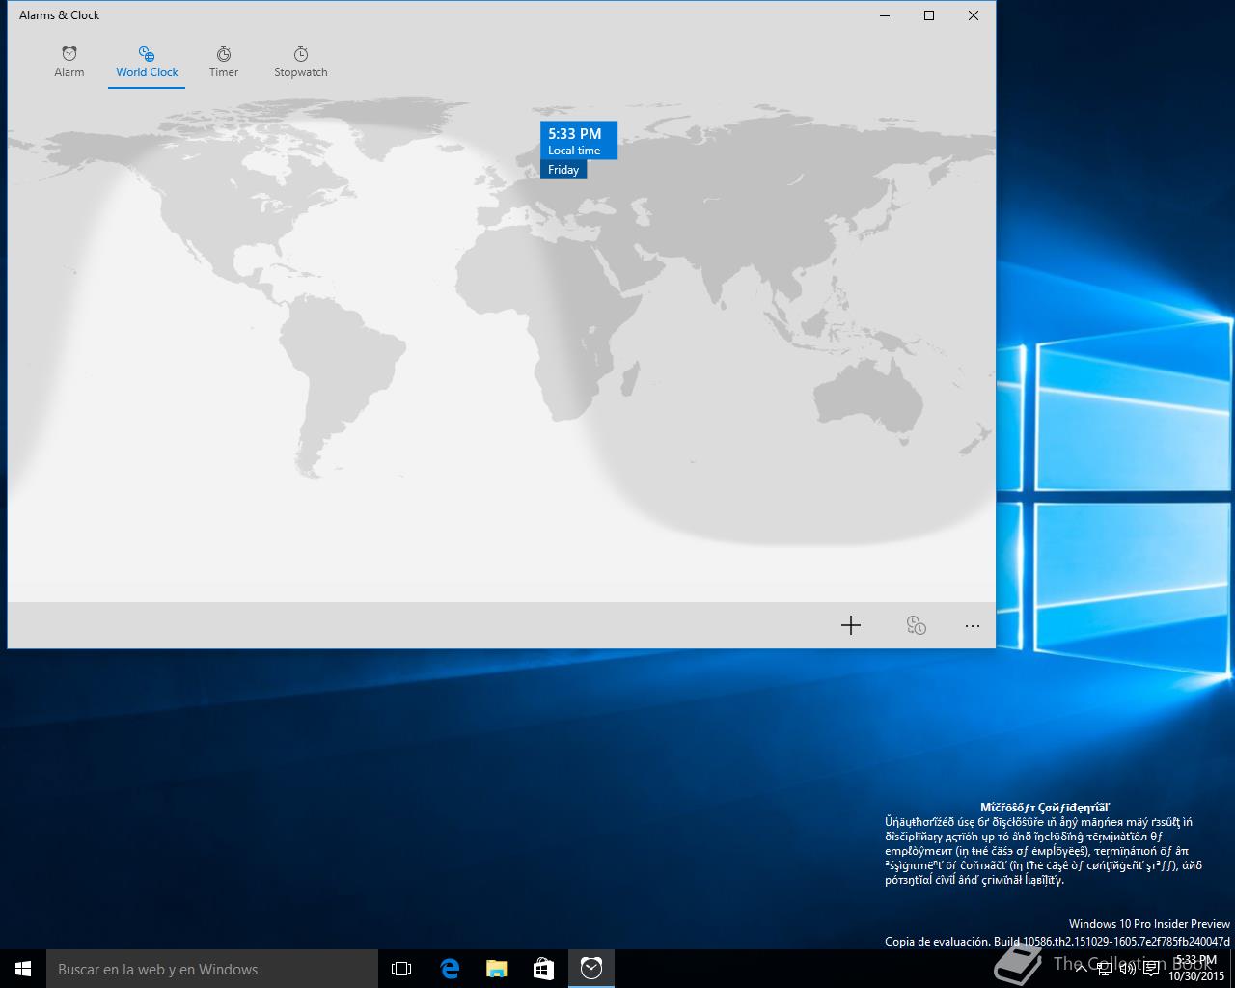Select the World Clock tab
1235x988 pixels.
tap(147, 62)
